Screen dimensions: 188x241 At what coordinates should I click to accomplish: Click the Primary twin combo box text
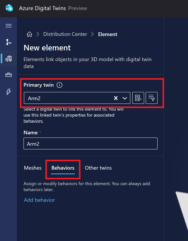[68, 98]
